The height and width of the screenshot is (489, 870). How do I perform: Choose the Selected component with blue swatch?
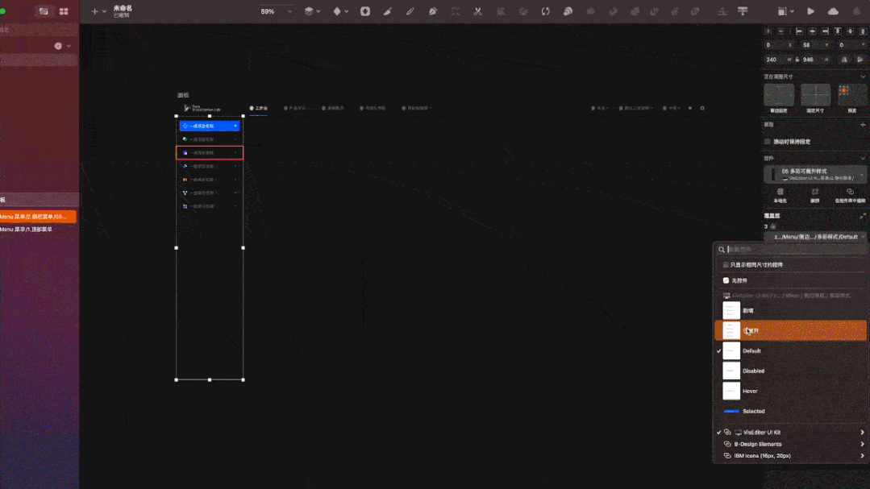pos(753,412)
